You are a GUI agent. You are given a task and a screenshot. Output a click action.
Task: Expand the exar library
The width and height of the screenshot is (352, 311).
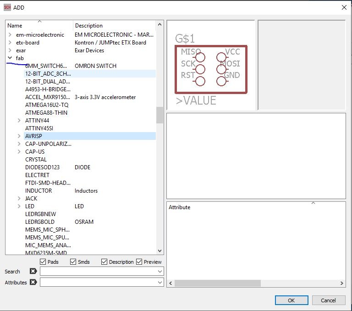pyautogui.click(x=10, y=50)
